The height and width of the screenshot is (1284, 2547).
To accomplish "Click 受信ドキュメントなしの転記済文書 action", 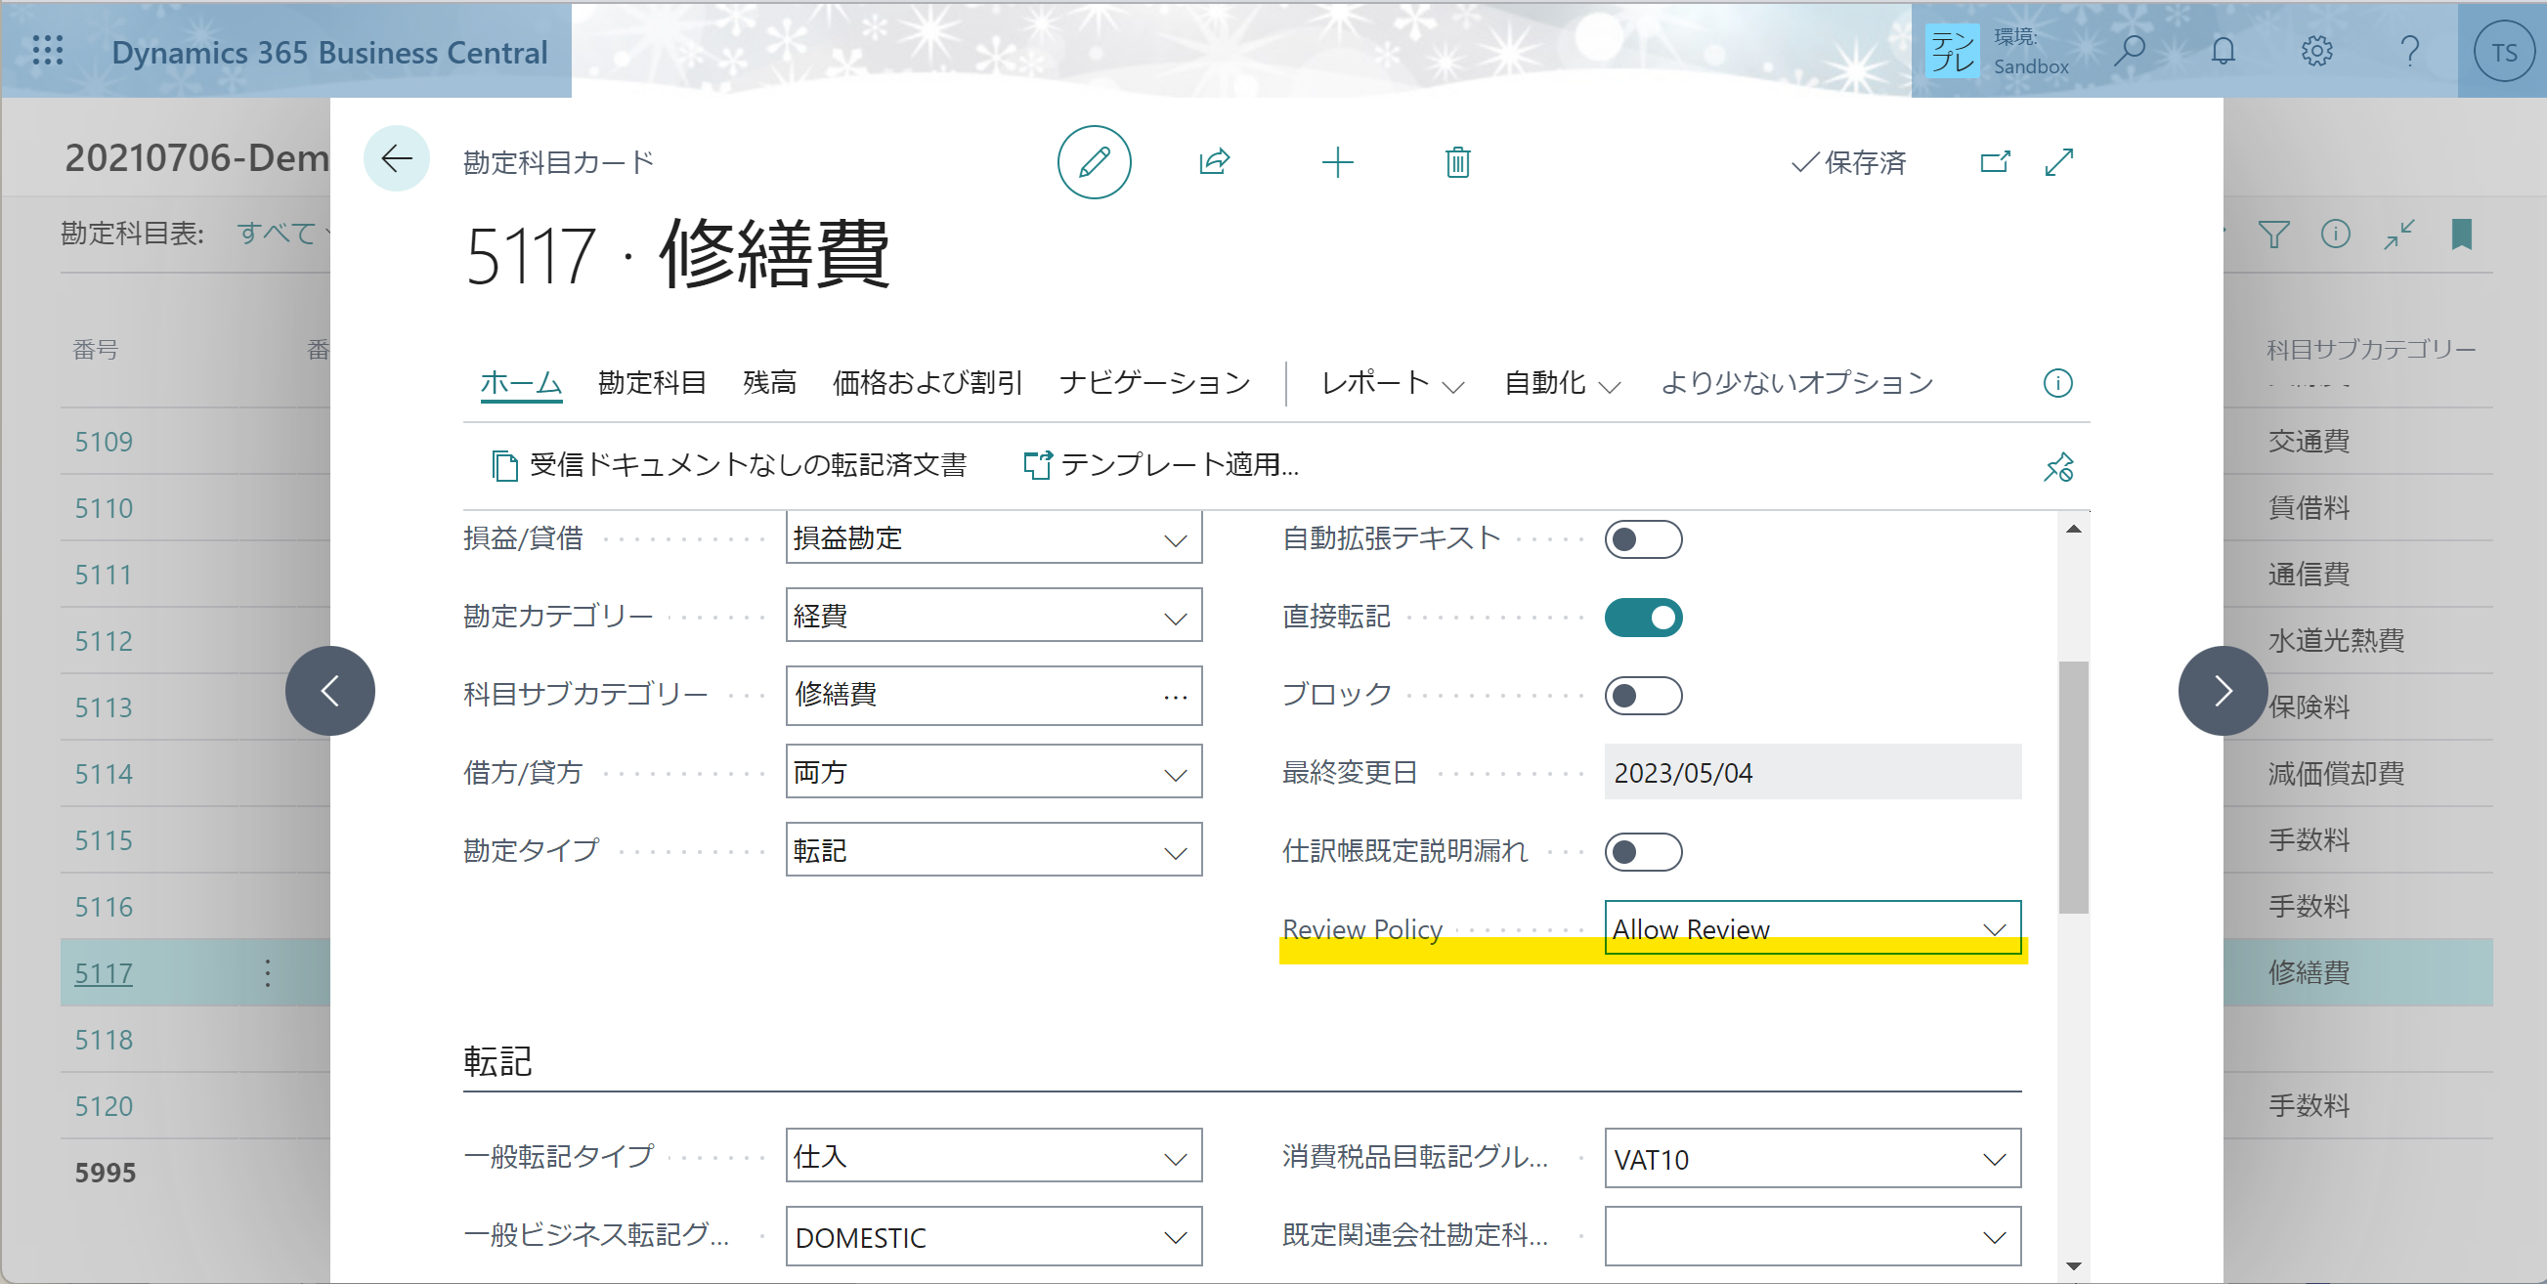I will pos(729,464).
